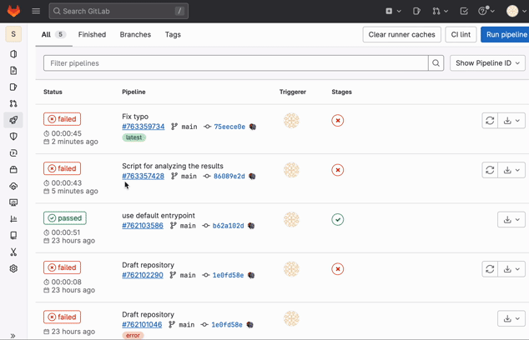Open CI/CD rocket icon in sidebar
Screen dimensions: 529x340
click(13, 120)
